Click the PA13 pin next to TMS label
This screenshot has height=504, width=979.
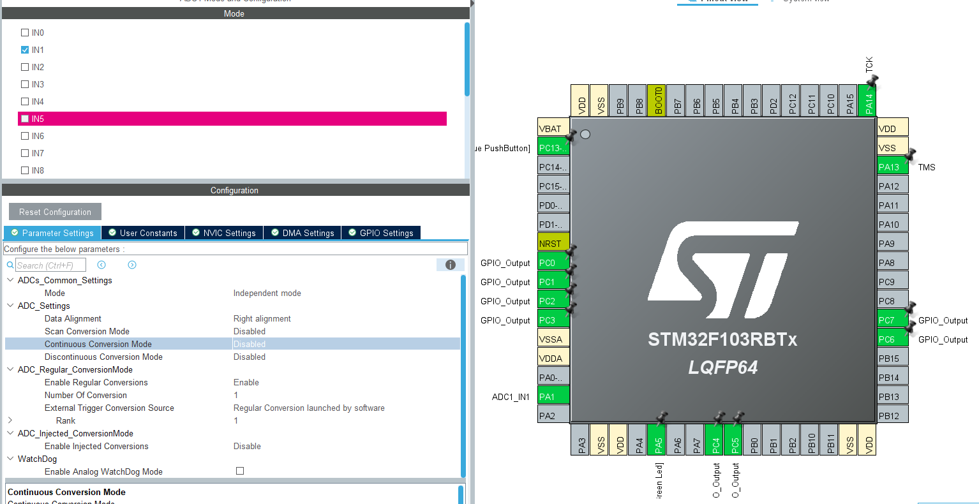[x=892, y=167]
